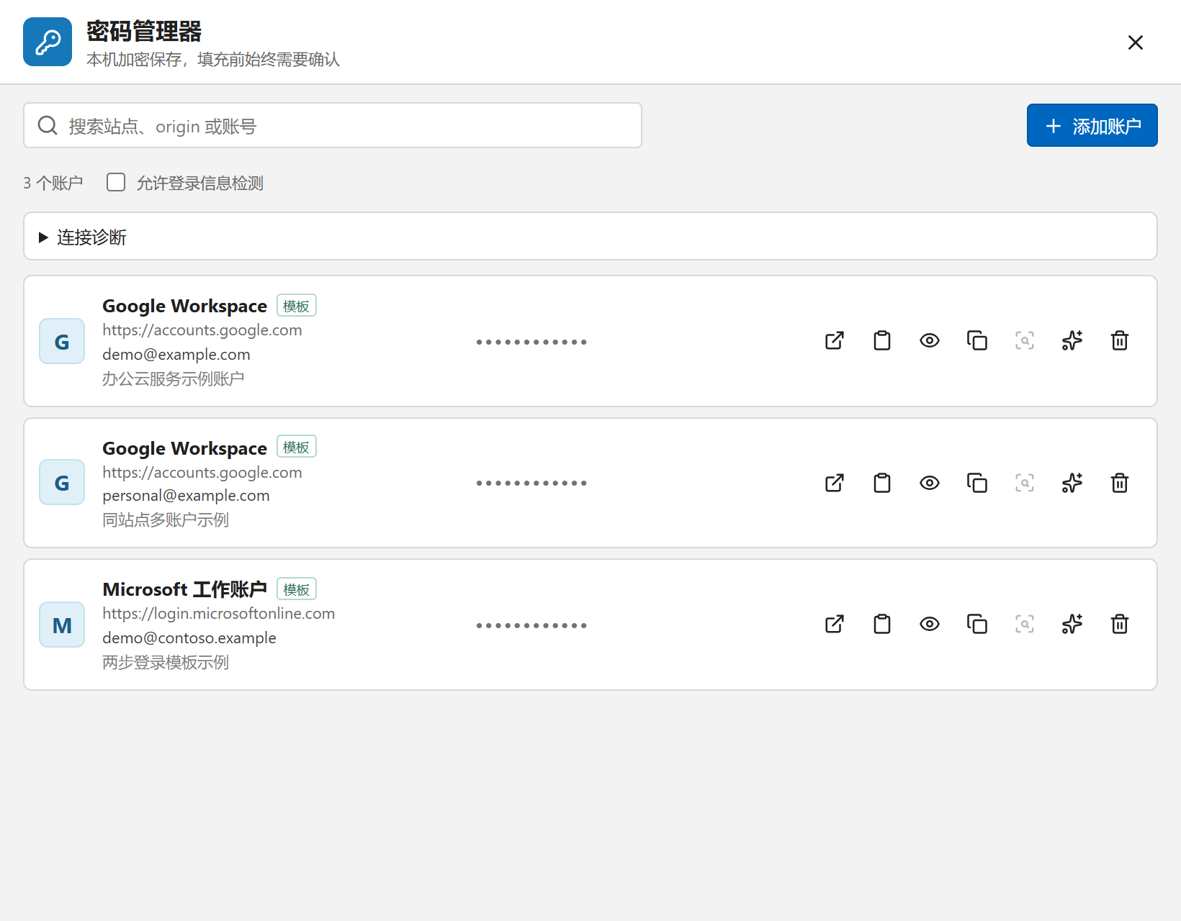This screenshot has width=1181, height=921.
Task: Click the 3 个账户 count label
Action: 53,183
